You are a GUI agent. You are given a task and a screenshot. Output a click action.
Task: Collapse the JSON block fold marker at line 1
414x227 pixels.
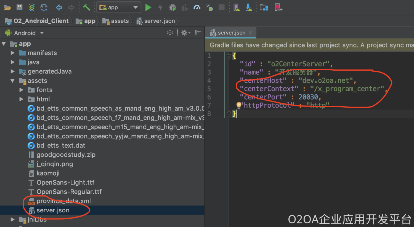[x=229, y=56]
